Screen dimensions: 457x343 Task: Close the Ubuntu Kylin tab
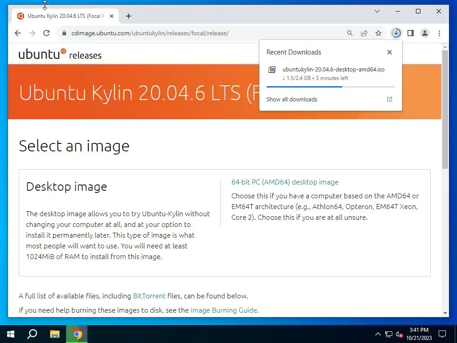111,16
